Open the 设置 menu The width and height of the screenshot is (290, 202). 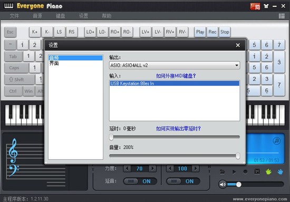click(x=83, y=16)
